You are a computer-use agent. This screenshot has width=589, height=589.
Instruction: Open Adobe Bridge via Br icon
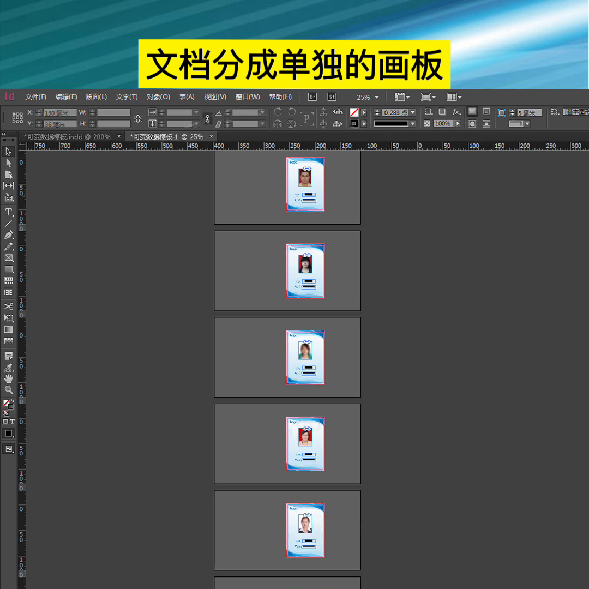point(312,97)
